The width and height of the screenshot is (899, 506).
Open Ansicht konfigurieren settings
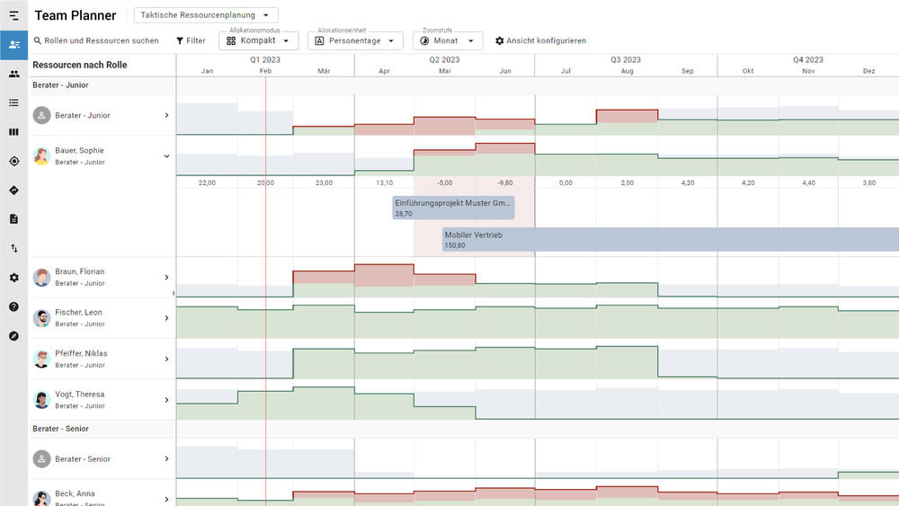click(540, 40)
